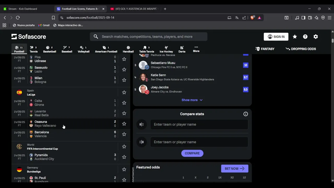This screenshot has height=188, width=334.
Task: Open info icon in Compare stats
Action: (246, 114)
